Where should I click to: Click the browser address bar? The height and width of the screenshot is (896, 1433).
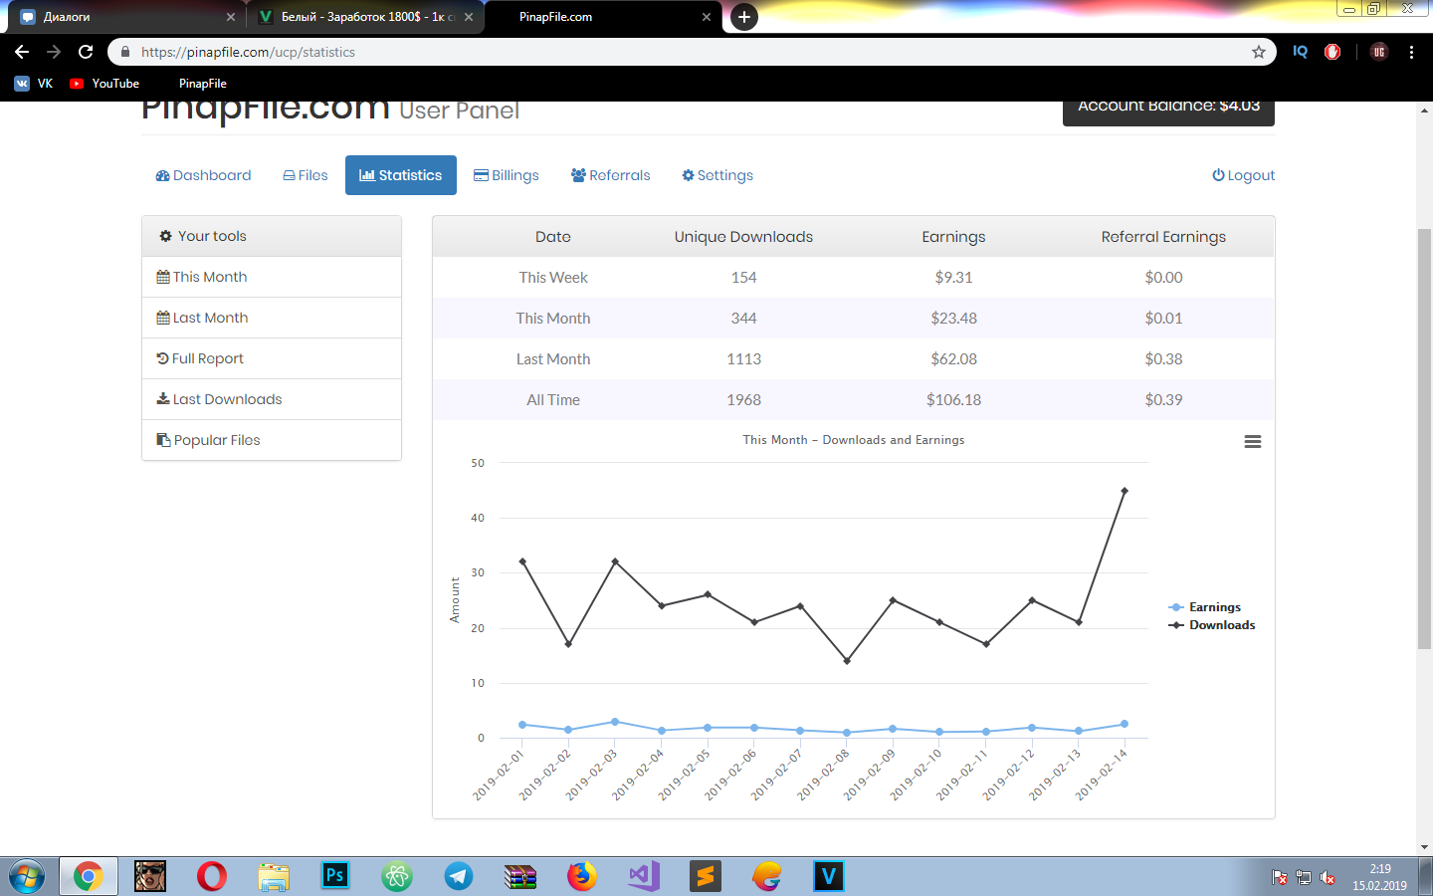point(687,52)
